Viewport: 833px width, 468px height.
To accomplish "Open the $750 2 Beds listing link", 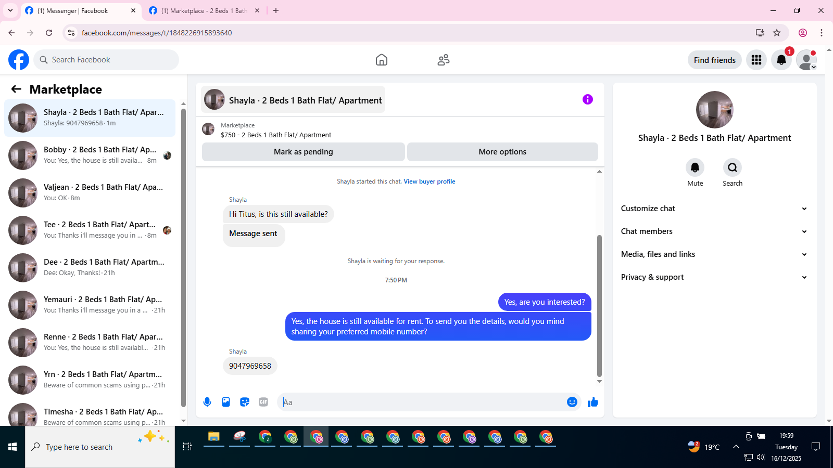I will pyautogui.click(x=276, y=135).
